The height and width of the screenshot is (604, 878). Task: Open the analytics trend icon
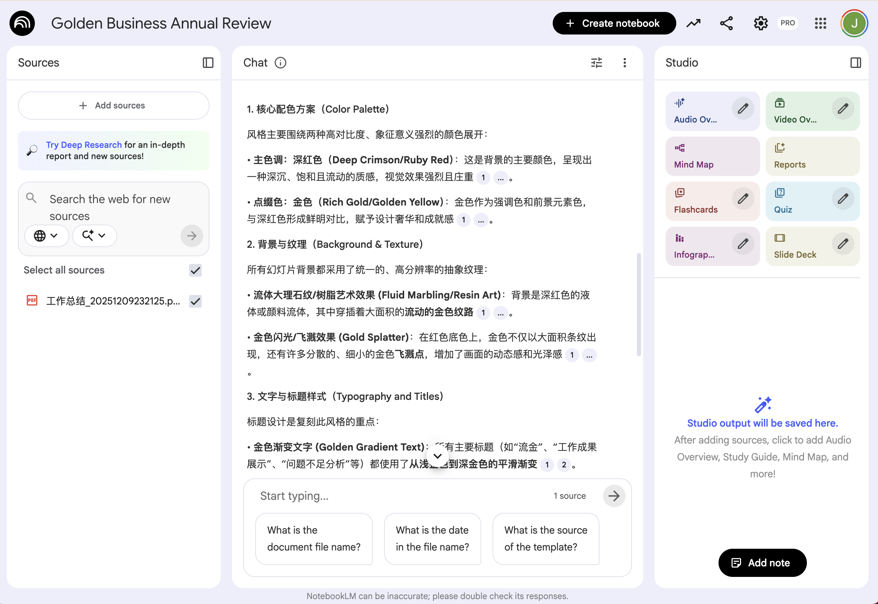[693, 24]
